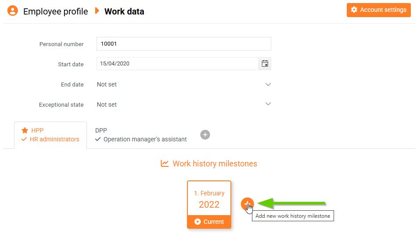
Task: Open Account settings
Action: click(x=378, y=10)
